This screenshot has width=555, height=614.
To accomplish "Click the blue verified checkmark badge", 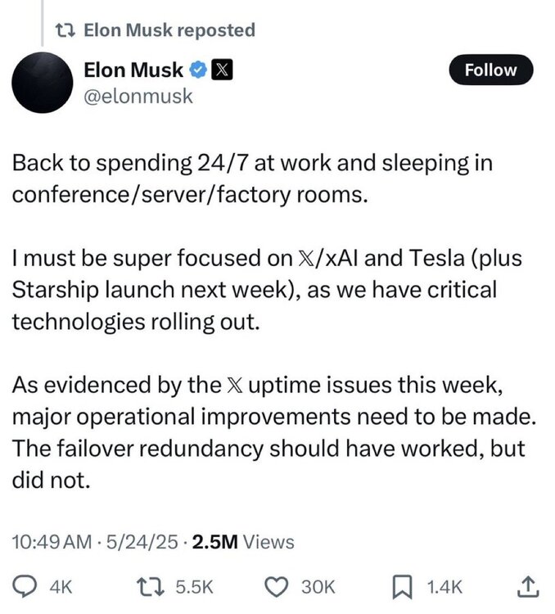I will coord(197,70).
